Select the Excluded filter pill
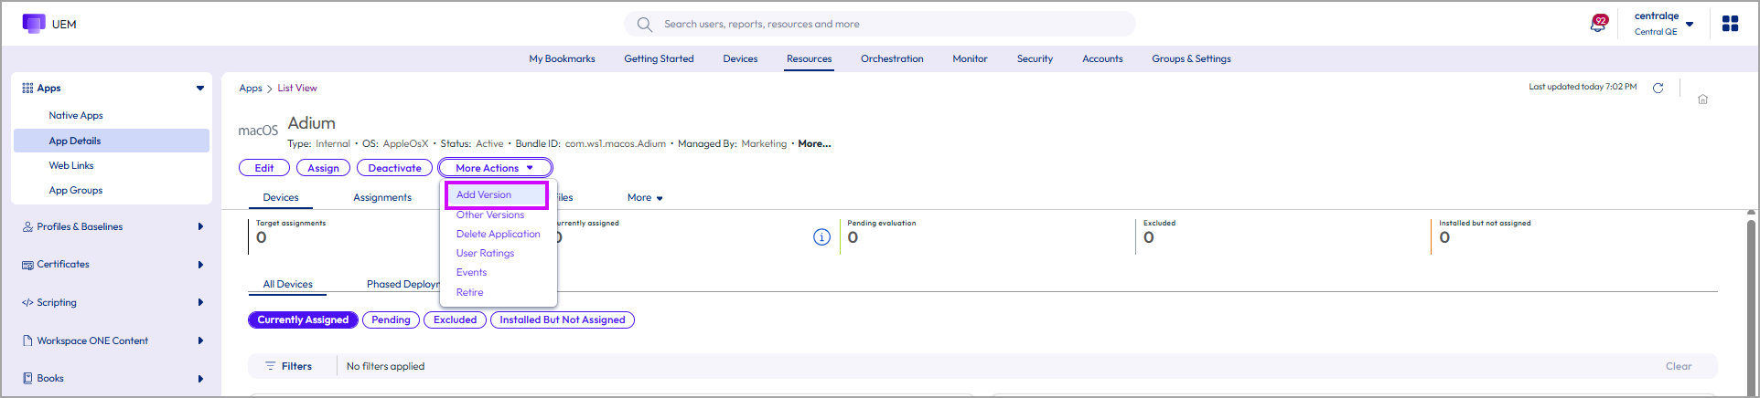The image size is (1760, 398). click(456, 319)
